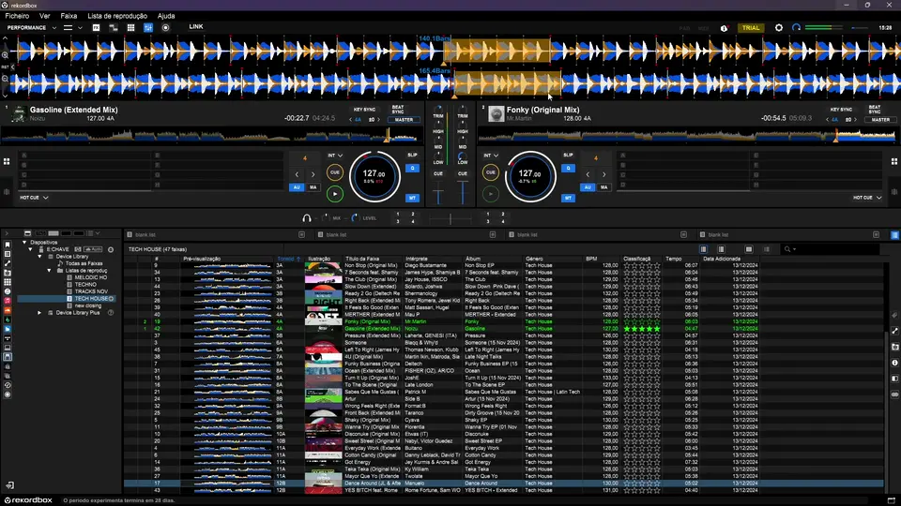Screen dimensions: 901x506
Task: Adjust channel 1 volume fader in the mixer
Action: 438,193
